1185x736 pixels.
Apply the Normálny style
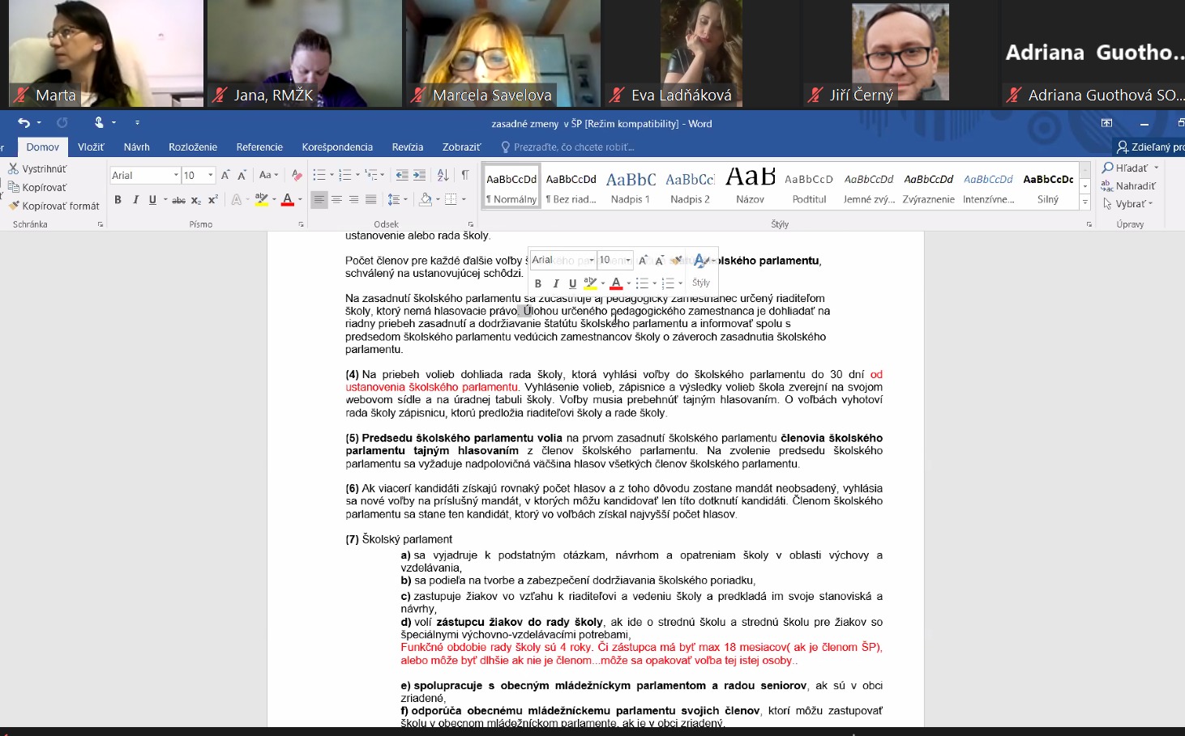[511, 187]
